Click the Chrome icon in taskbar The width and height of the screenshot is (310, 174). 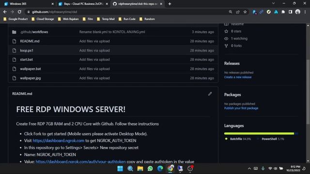coord(170,169)
